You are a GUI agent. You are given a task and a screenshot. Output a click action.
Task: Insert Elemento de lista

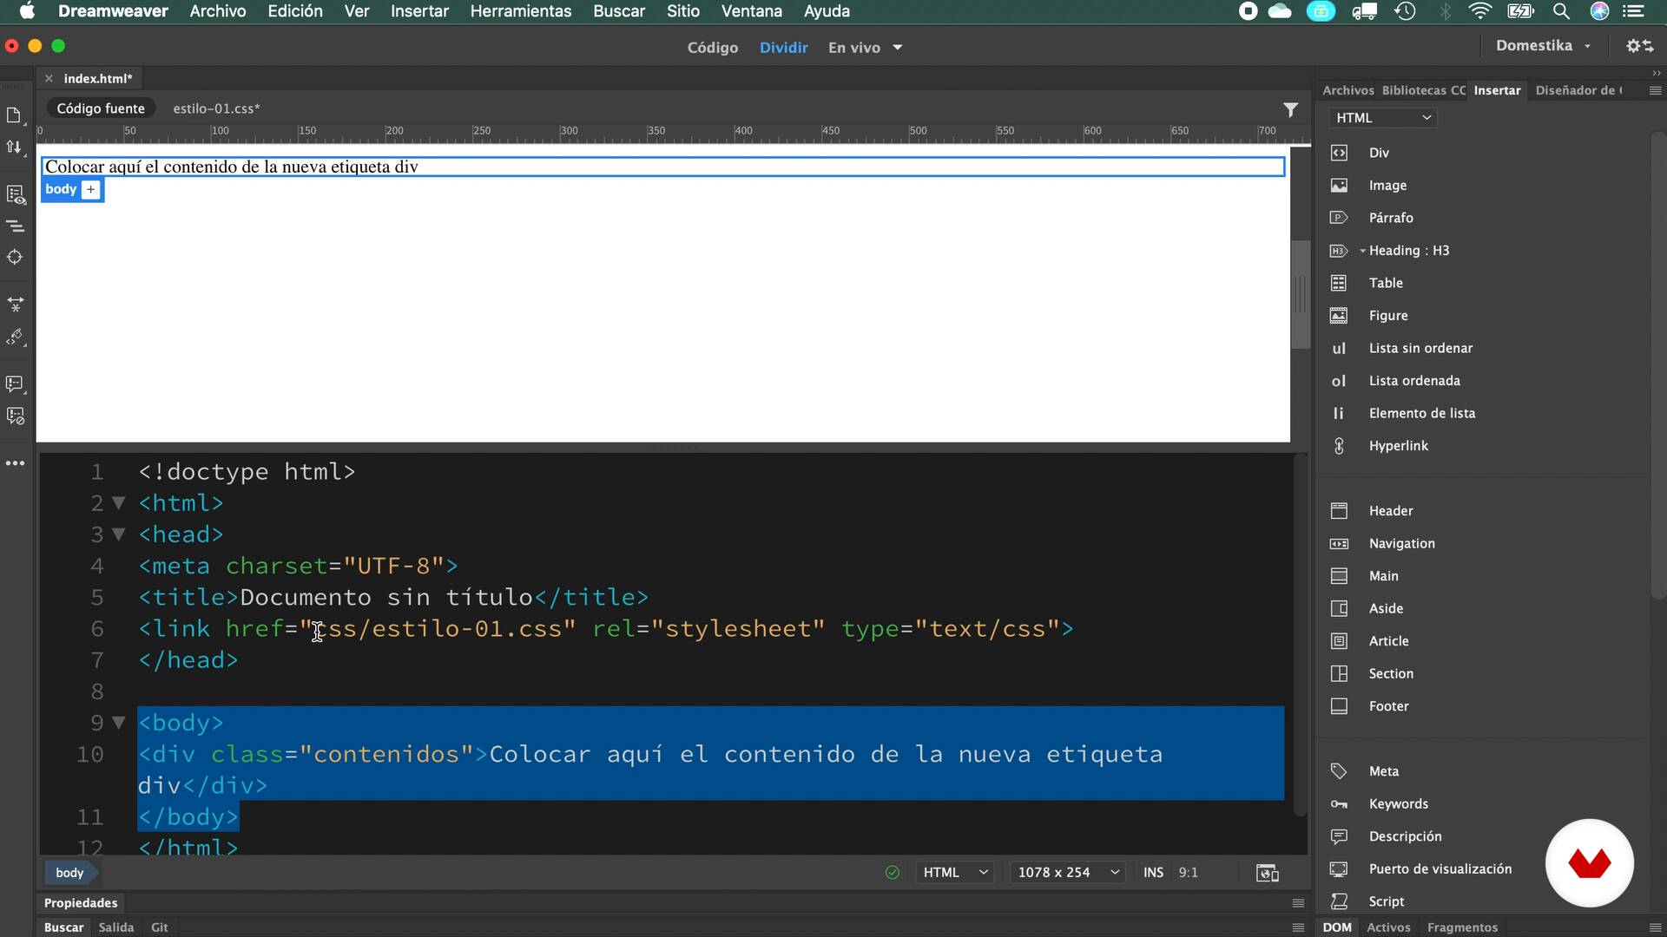[1422, 413]
